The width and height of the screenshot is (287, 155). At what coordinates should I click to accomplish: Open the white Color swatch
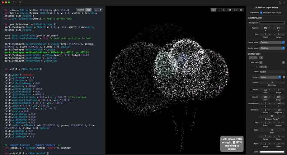point(272,152)
